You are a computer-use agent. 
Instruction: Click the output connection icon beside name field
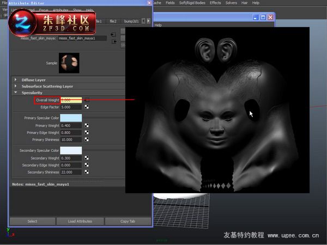[114, 41]
